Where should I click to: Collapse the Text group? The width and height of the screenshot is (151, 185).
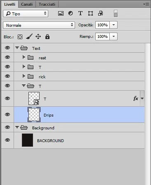(17, 48)
